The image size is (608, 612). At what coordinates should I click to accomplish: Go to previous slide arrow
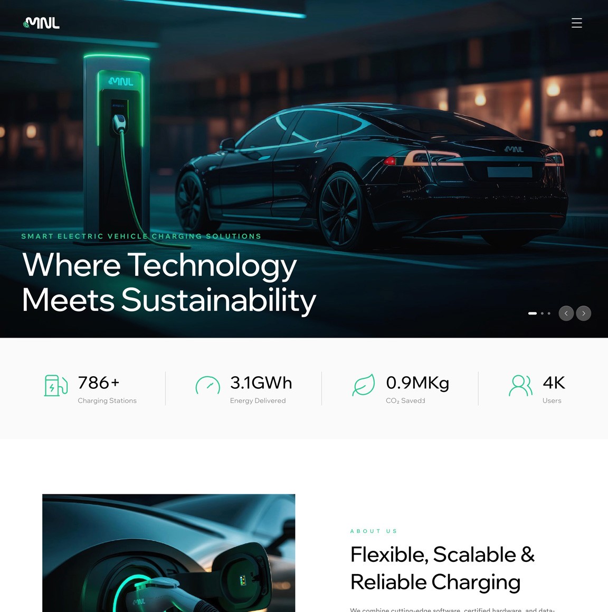(x=566, y=313)
